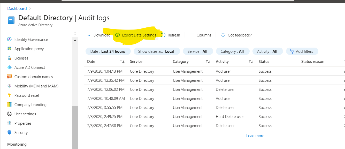Image resolution: width=345 pixels, height=149 pixels.
Task: Click Load more to see more logs
Action: point(255,136)
